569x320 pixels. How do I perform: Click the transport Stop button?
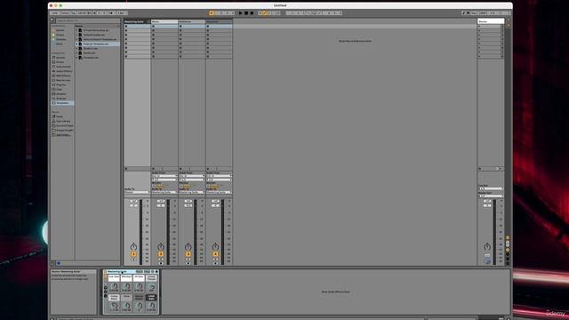[246, 13]
